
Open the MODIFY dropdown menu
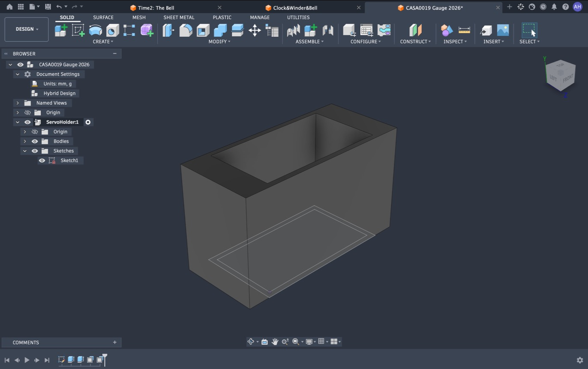[219, 42]
